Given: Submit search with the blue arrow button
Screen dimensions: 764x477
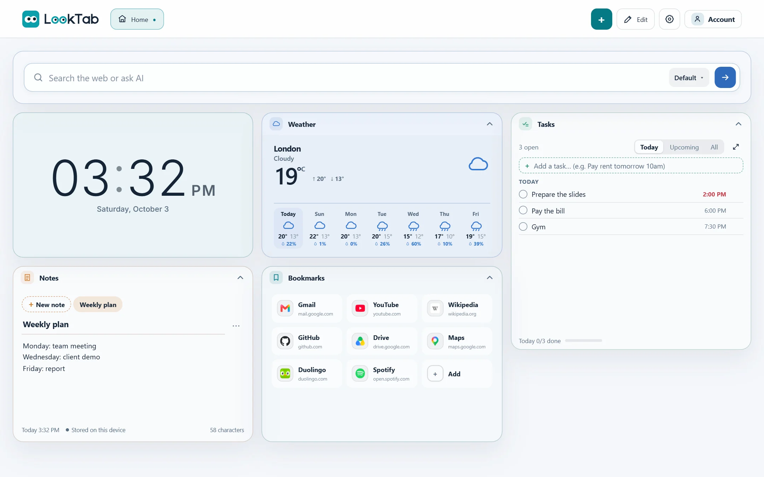Looking at the screenshot, I should [x=725, y=77].
